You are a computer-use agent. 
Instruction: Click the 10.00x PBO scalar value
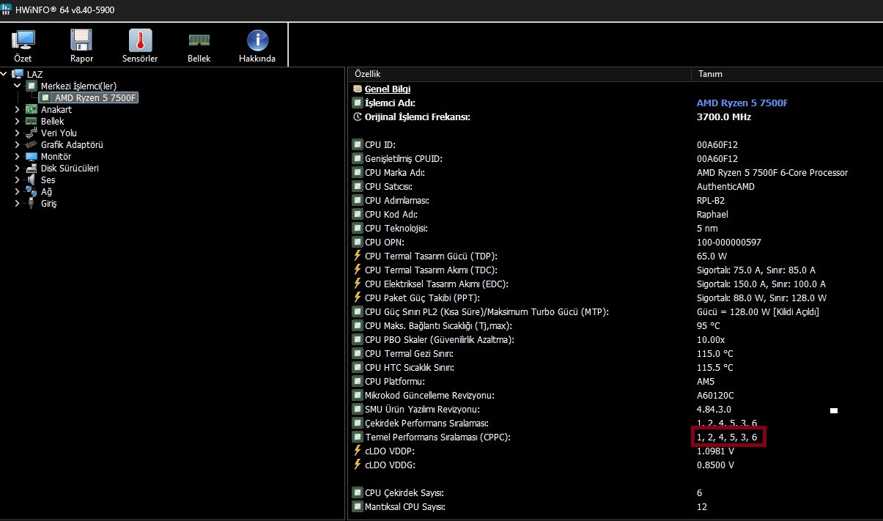click(711, 340)
